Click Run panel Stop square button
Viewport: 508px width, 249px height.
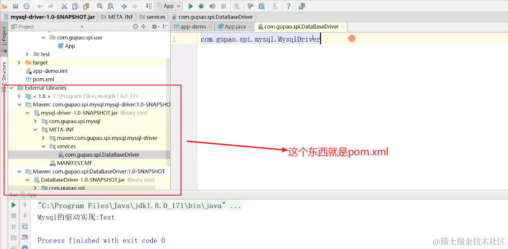[13, 215]
